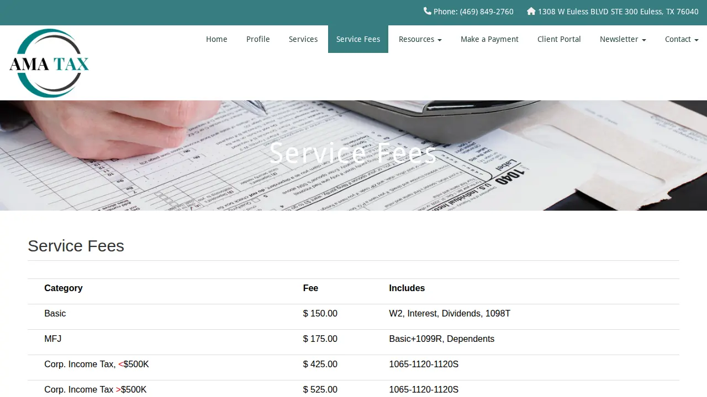Click 'Corp. Income Tax >$500K' cell
The width and height of the screenshot is (707, 397).
[x=96, y=389]
